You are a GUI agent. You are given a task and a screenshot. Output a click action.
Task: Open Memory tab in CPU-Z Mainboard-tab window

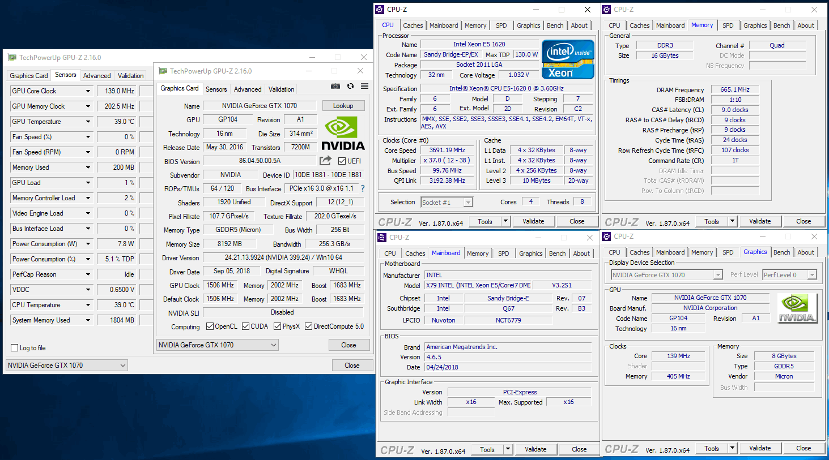coord(477,253)
